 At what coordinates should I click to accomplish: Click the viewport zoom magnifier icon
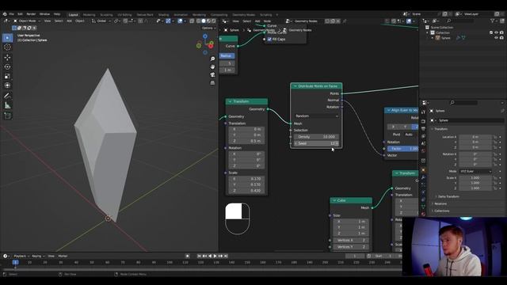[x=212, y=59]
